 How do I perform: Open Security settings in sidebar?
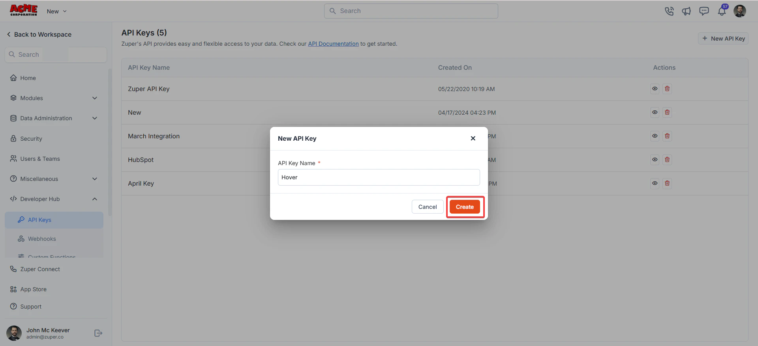click(26, 139)
